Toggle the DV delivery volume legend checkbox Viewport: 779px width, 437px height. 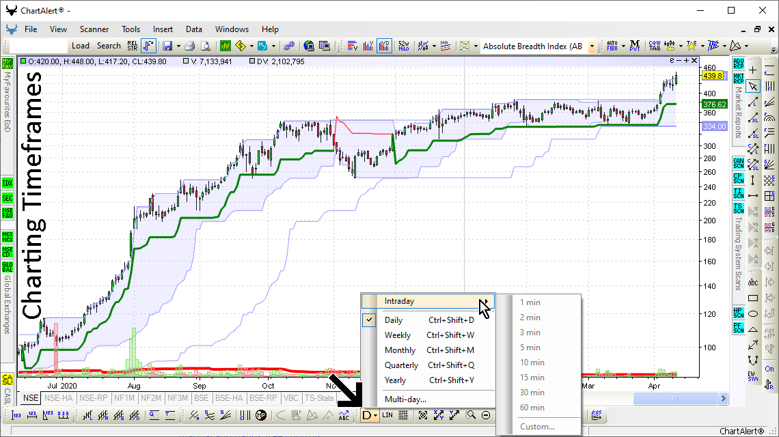click(252, 61)
